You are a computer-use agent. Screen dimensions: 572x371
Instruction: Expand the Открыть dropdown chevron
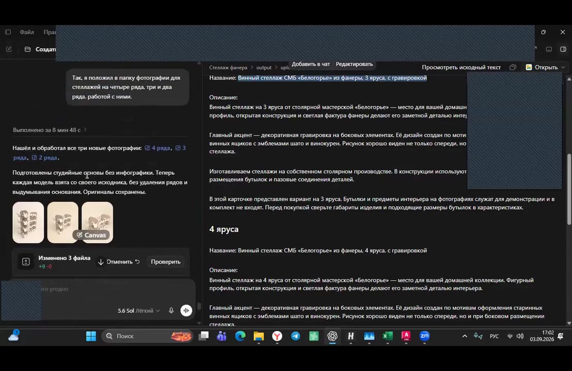(x=563, y=68)
